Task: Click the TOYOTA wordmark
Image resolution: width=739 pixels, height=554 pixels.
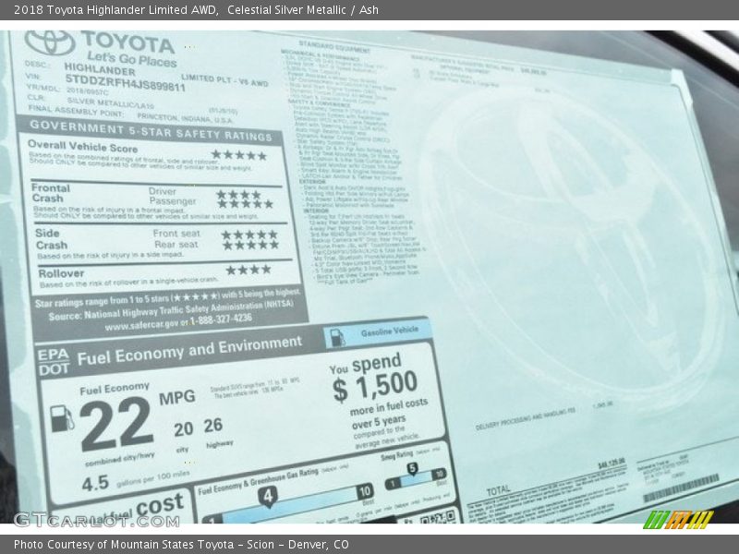Action: 127,43
